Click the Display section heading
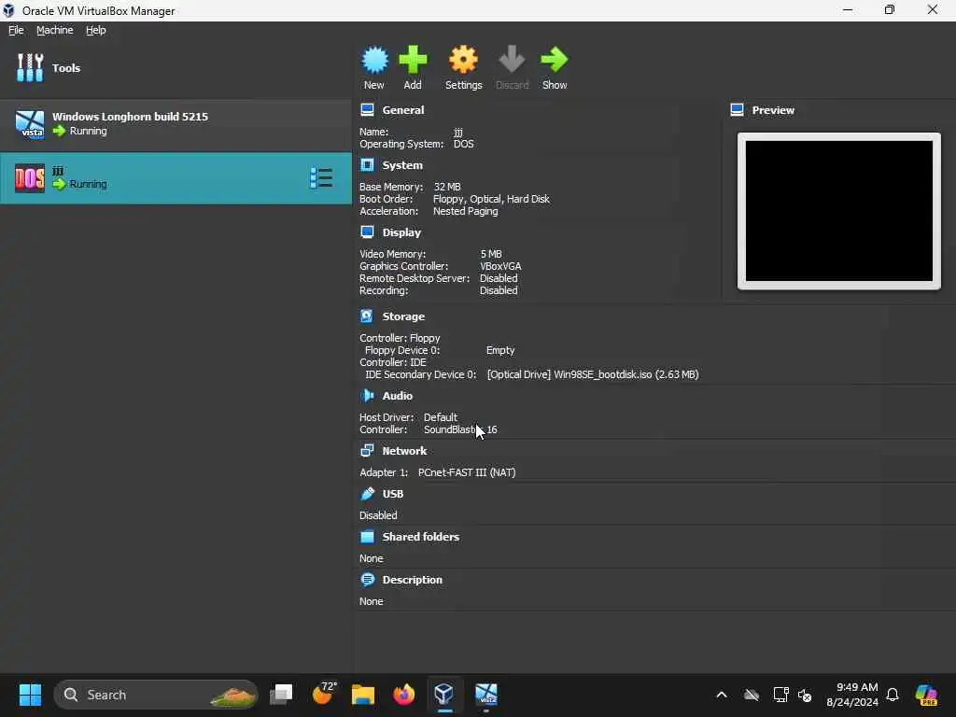 [x=401, y=232]
